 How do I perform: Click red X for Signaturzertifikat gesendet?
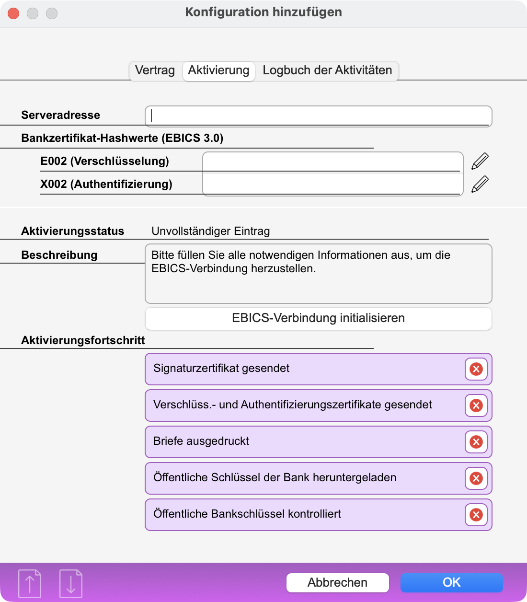pos(476,369)
